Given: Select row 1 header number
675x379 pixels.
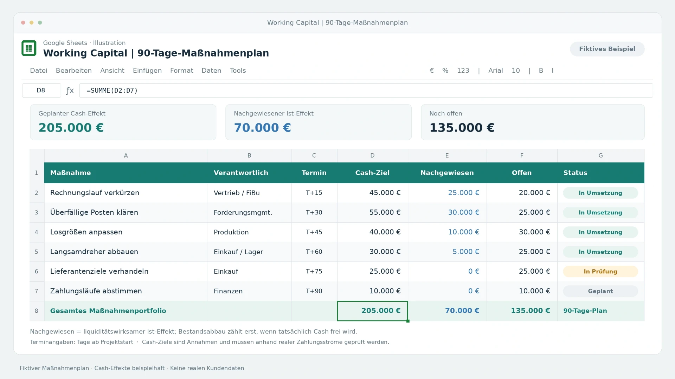Looking at the screenshot, I should point(37,173).
